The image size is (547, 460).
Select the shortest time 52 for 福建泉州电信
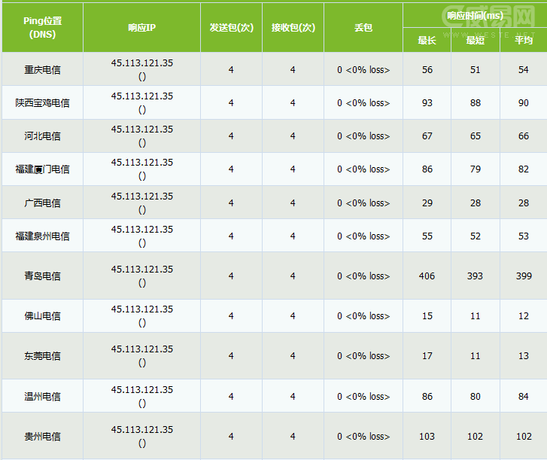click(x=476, y=236)
